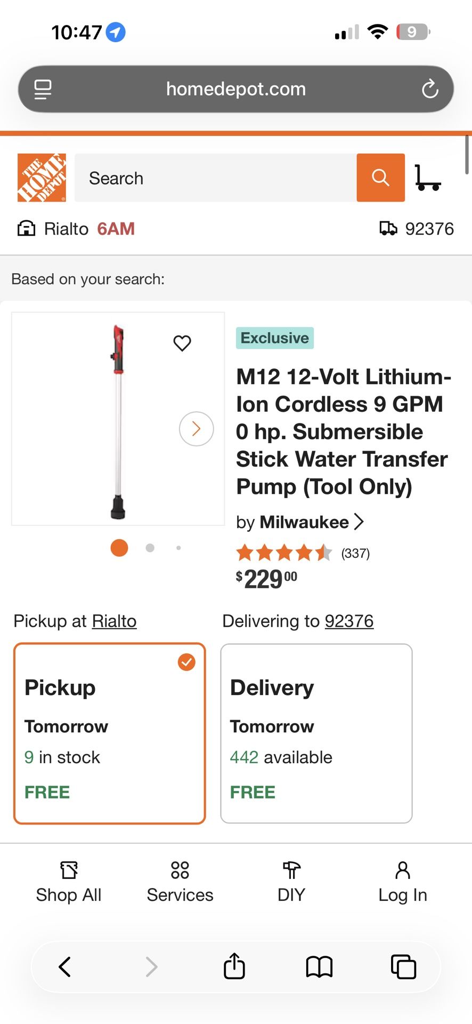Go to The Home Depot logo homepage
The image size is (472, 1024).
pyautogui.click(x=42, y=178)
